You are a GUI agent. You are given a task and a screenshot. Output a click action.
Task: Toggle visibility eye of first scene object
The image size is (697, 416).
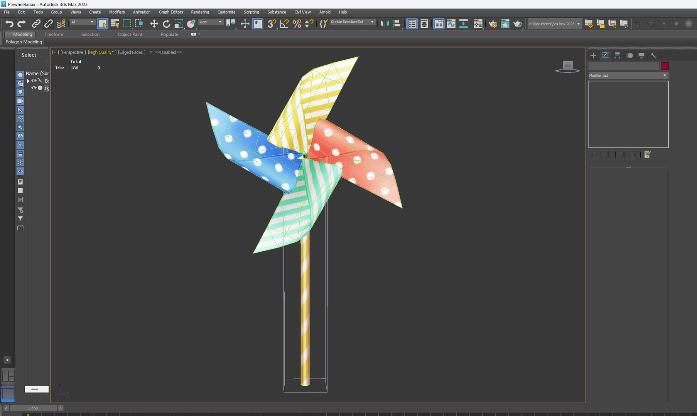34,81
